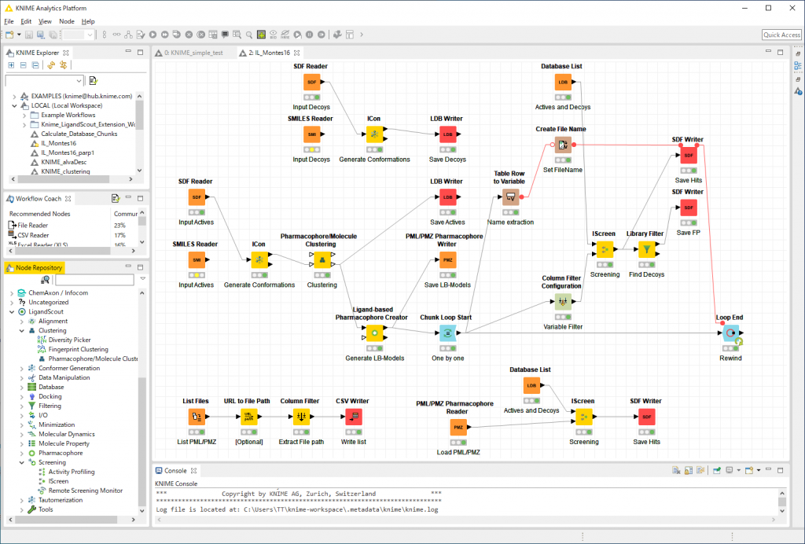805x544 pixels.
Task: Click File Reader in Workflow Coach
Action: [32, 226]
